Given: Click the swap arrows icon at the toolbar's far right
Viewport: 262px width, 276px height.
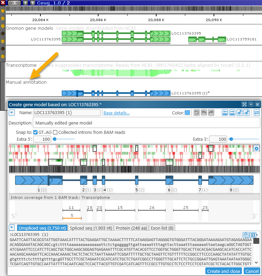Looking at the screenshot, I should [x=256, y=113].
